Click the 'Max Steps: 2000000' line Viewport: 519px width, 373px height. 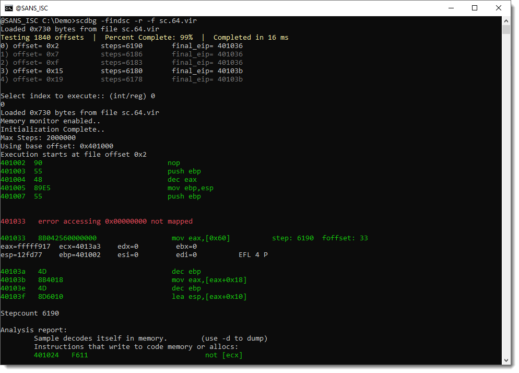pyautogui.click(x=38, y=138)
